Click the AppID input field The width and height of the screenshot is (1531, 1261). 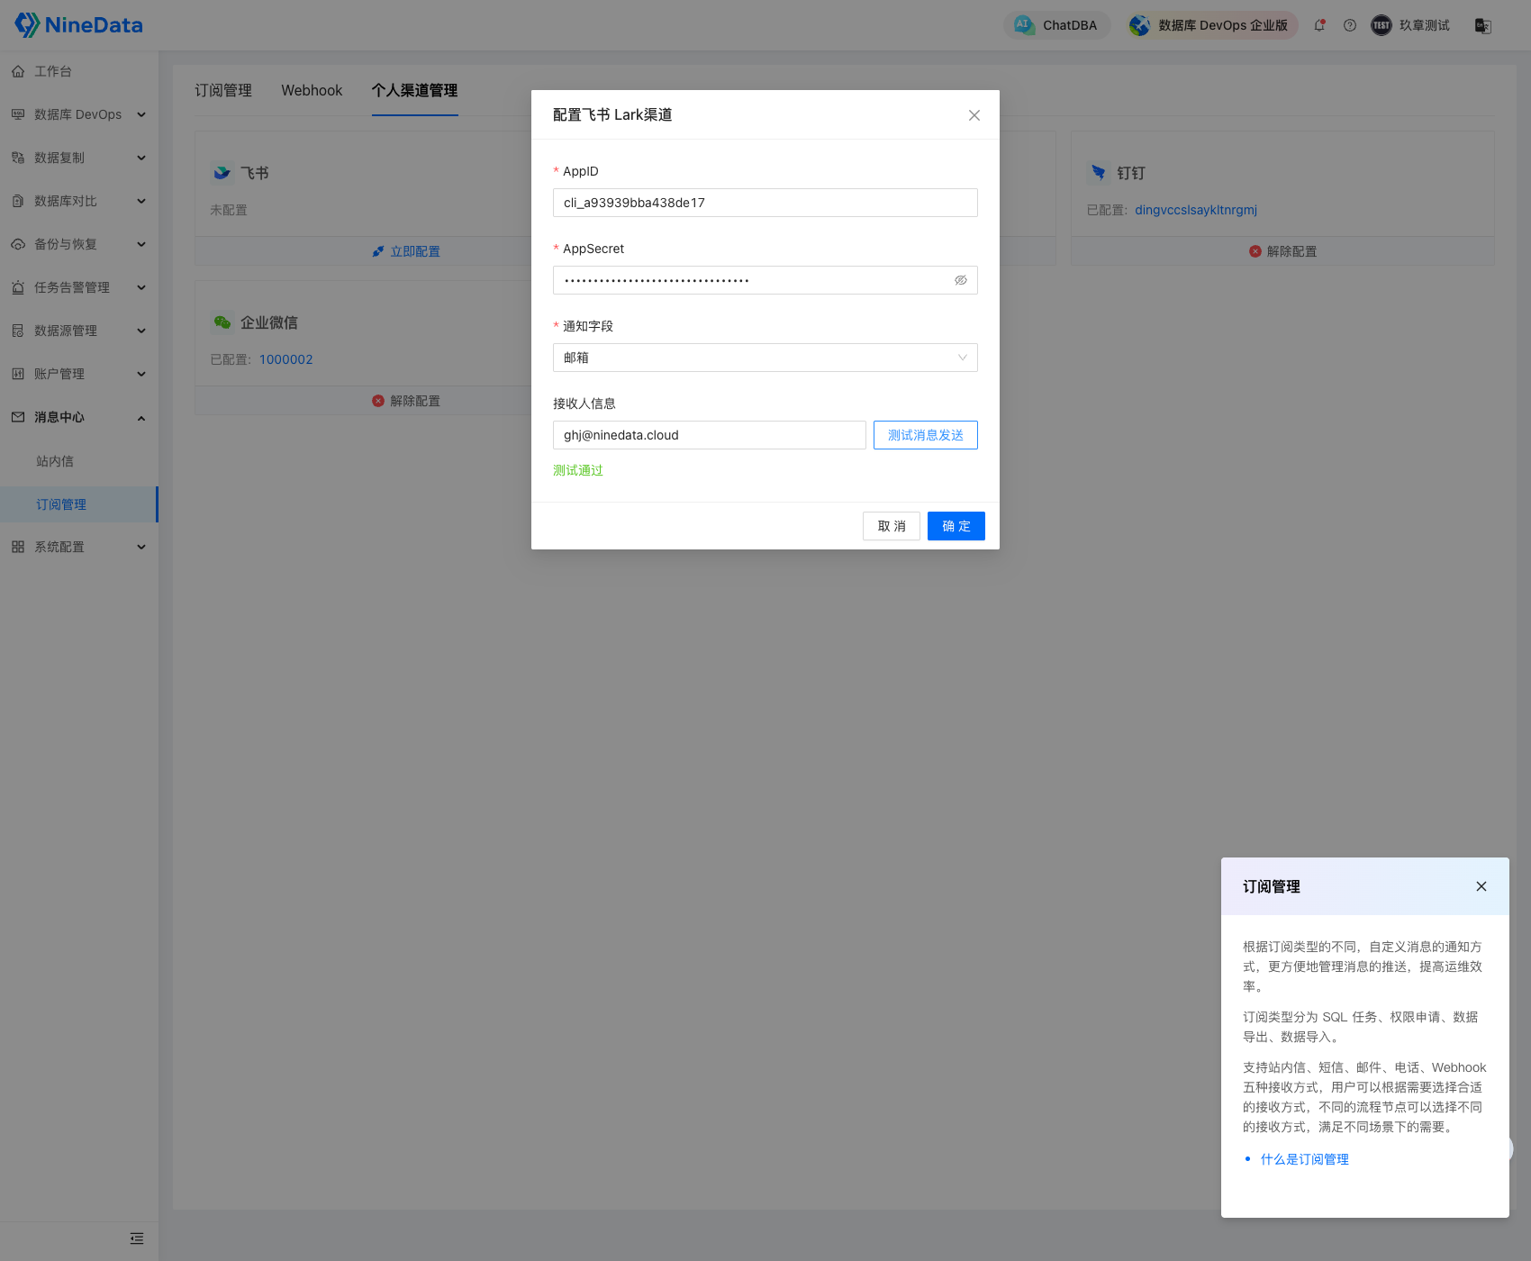[765, 203]
